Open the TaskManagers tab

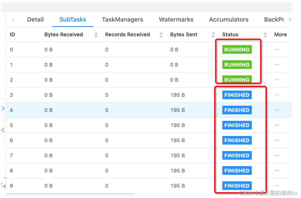coord(123,19)
